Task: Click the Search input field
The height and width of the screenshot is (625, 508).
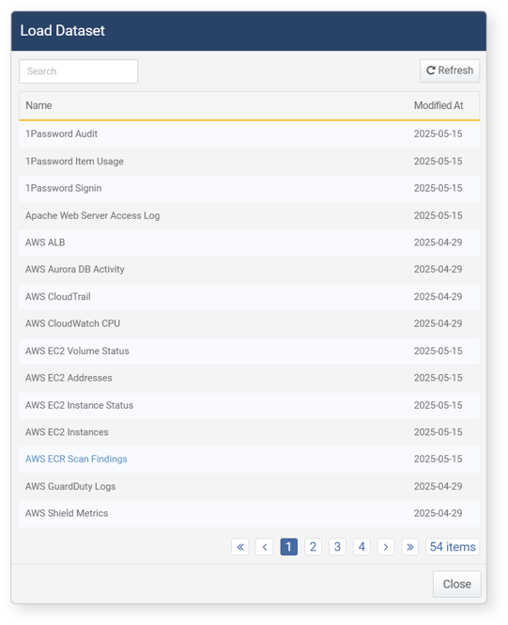Action: click(x=79, y=71)
